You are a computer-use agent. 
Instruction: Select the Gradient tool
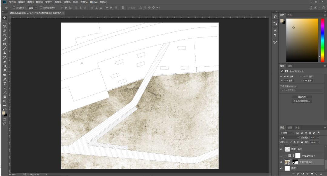pyautogui.click(x=5, y=66)
